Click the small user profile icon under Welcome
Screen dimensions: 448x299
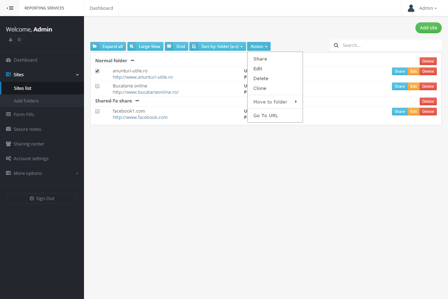(10, 40)
